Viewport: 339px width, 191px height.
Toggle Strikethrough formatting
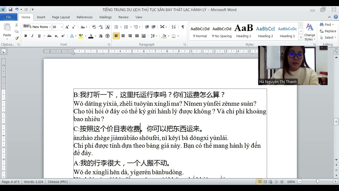pos(49,36)
